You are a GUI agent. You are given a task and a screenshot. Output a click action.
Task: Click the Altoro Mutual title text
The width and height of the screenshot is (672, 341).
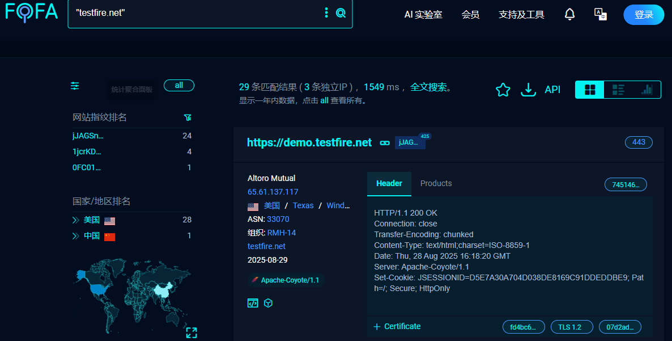pos(271,178)
